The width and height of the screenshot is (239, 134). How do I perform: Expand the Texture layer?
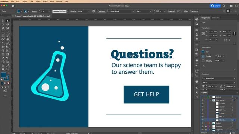210,127
